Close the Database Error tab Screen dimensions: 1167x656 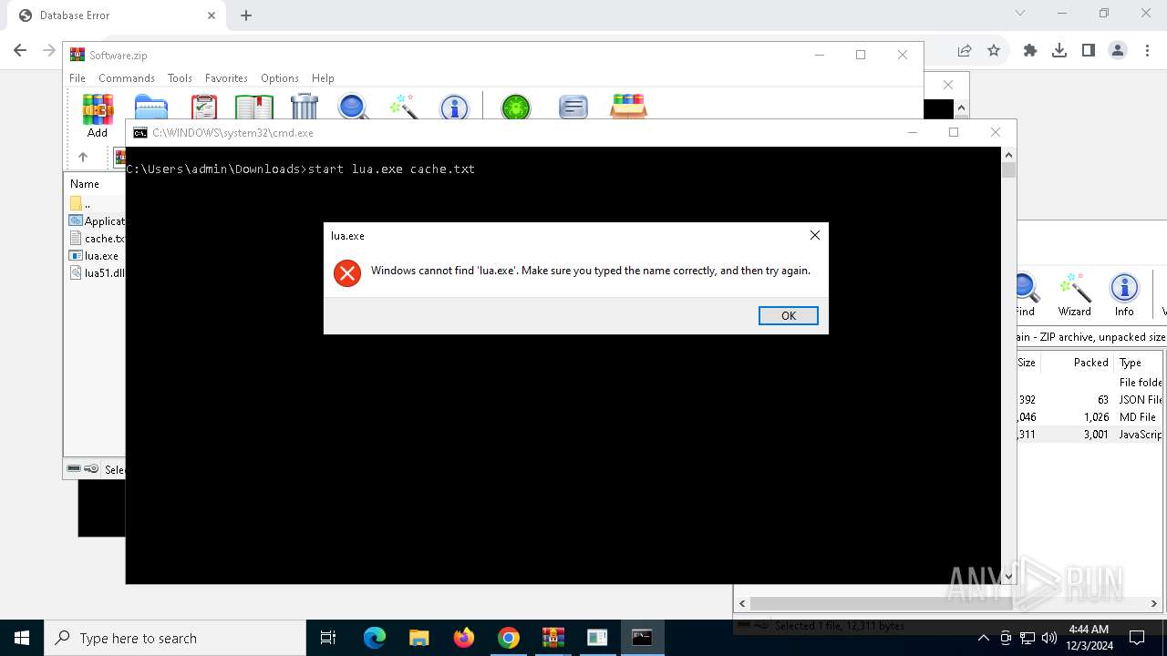coord(212,15)
